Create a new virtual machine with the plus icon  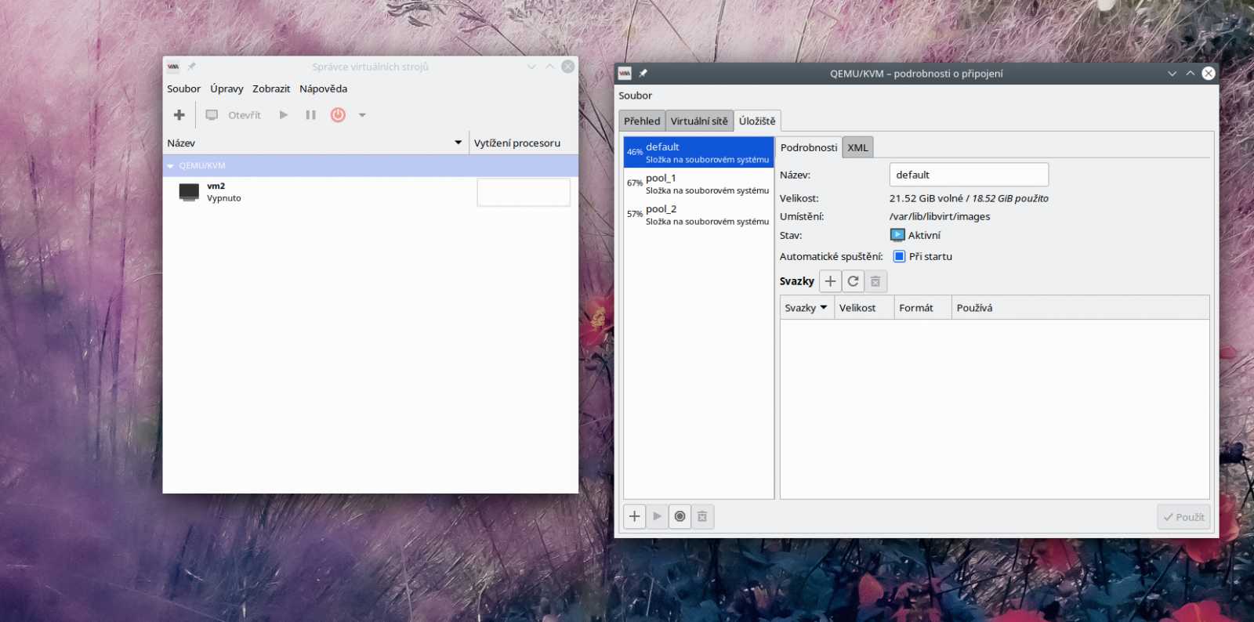pyautogui.click(x=179, y=115)
